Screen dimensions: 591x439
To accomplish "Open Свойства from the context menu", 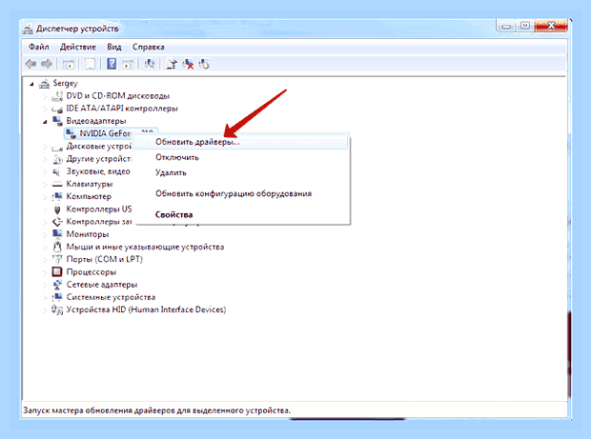I will point(241,214).
